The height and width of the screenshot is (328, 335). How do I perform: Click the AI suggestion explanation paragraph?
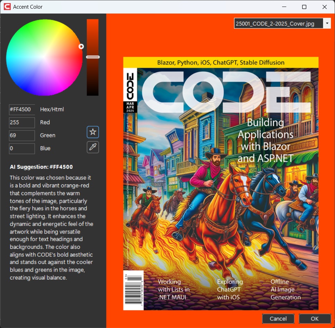coord(52,228)
